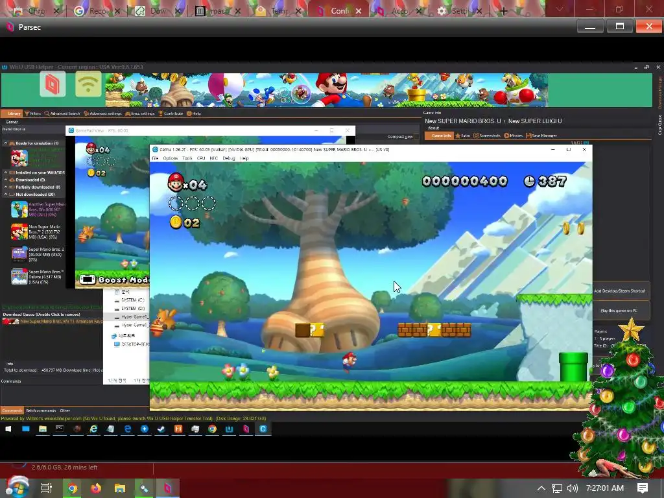This screenshot has width=664, height=498.
Task: Select the Super Mario Bros. 2 (36.002 MB) entry
Action: 38,254
